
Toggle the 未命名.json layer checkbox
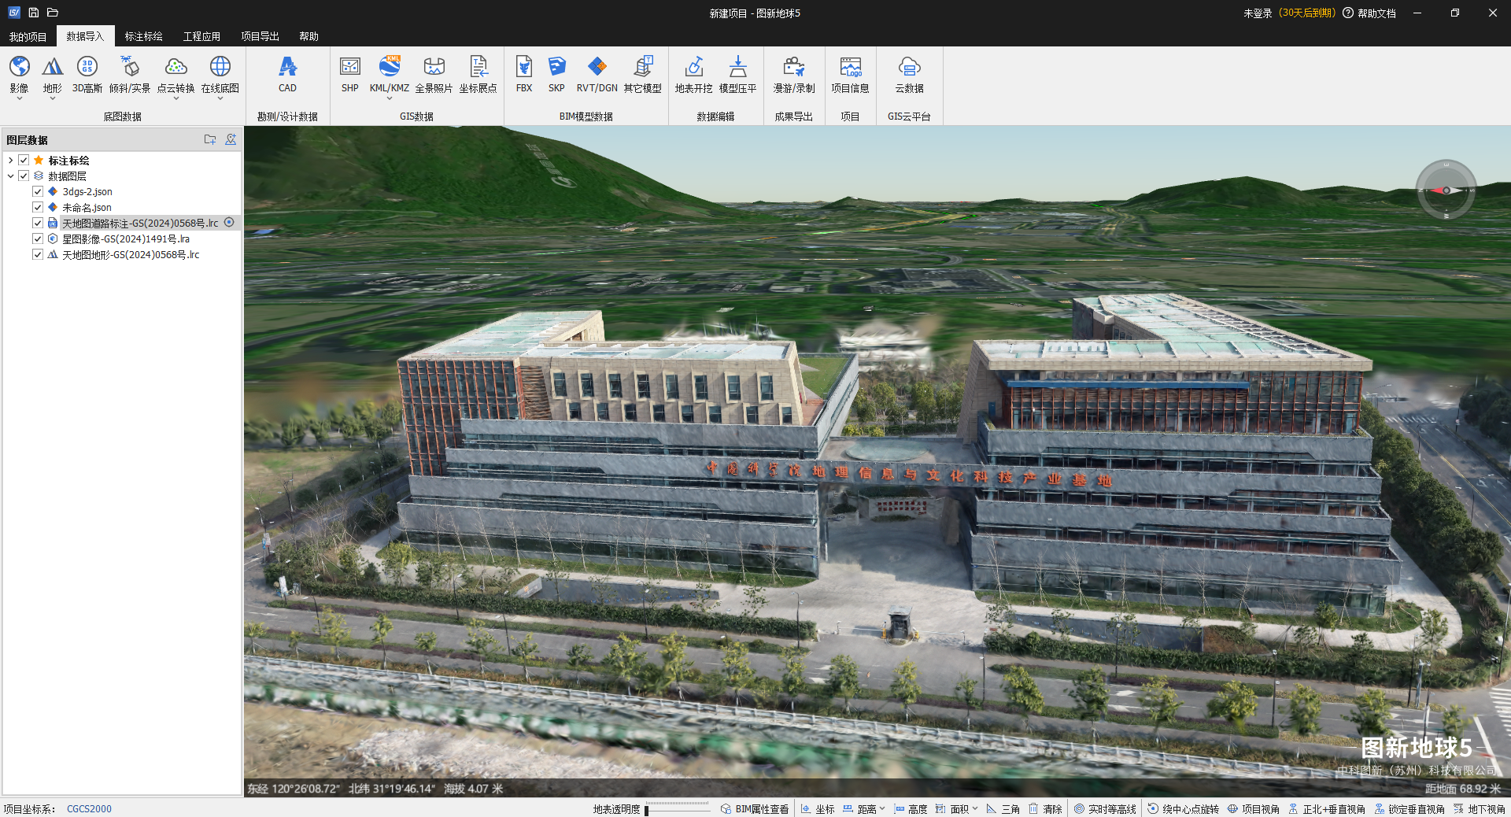coord(38,207)
